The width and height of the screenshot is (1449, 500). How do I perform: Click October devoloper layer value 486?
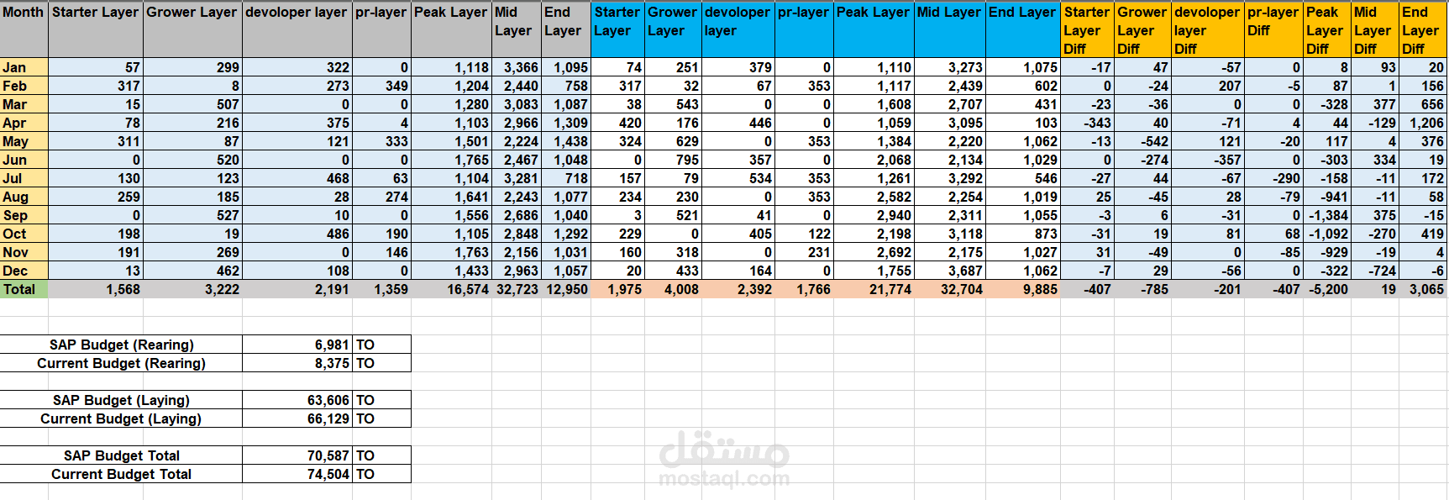pyautogui.click(x=297, y=234)
